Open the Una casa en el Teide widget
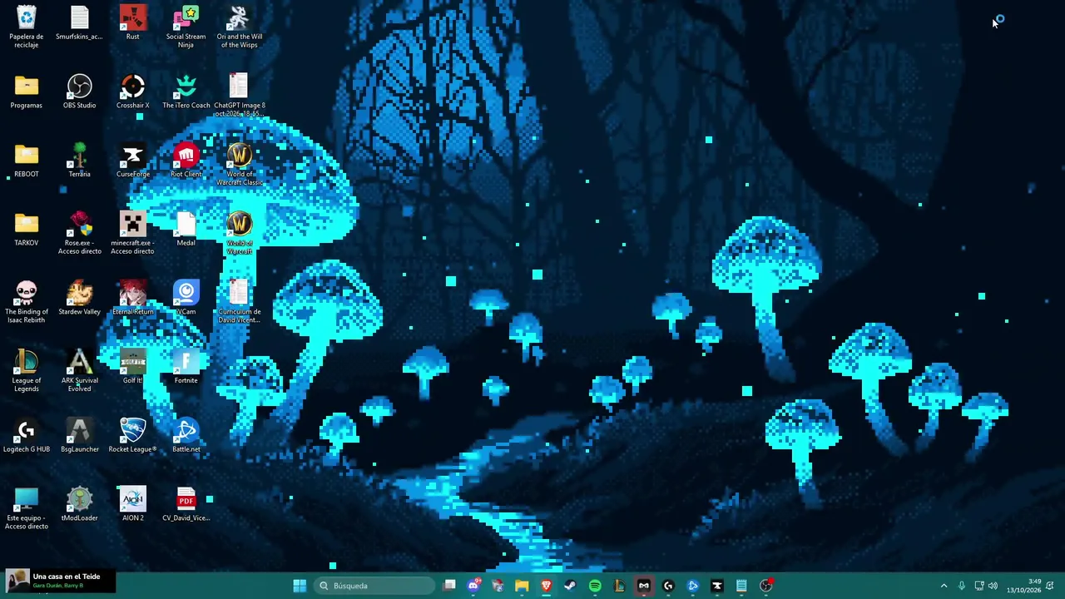 58,581
